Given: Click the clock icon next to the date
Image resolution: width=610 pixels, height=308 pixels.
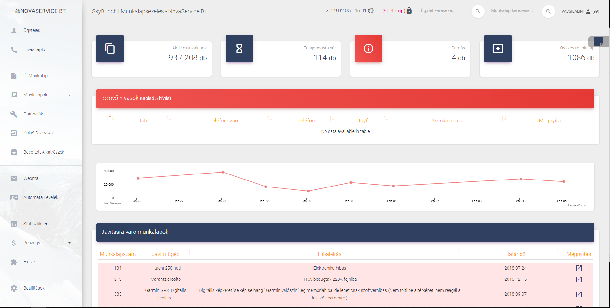Looking at the screenshot, I should (x=371, y=10).
